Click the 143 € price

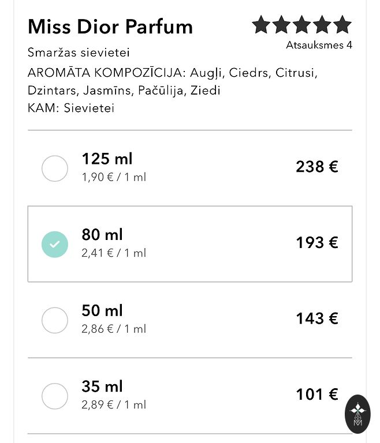point(316,318)
